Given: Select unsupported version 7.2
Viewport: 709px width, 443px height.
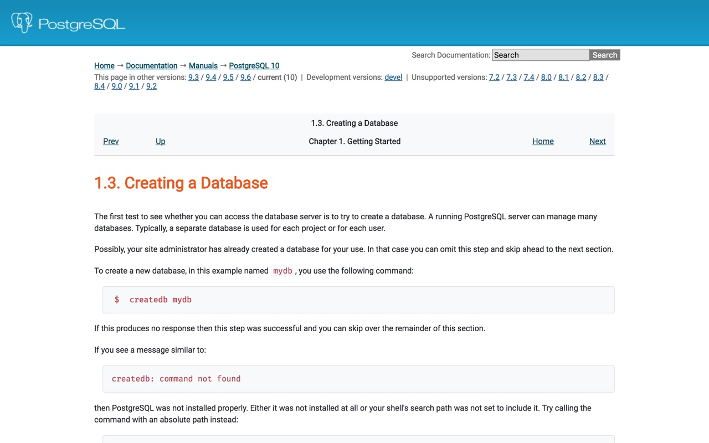Looking at the screenshot, I should 495,77.
